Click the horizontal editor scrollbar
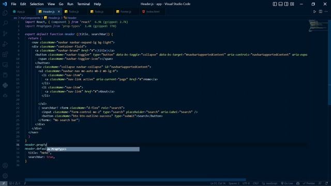Screen dimensions: 331x186 (x=136, y=180)
